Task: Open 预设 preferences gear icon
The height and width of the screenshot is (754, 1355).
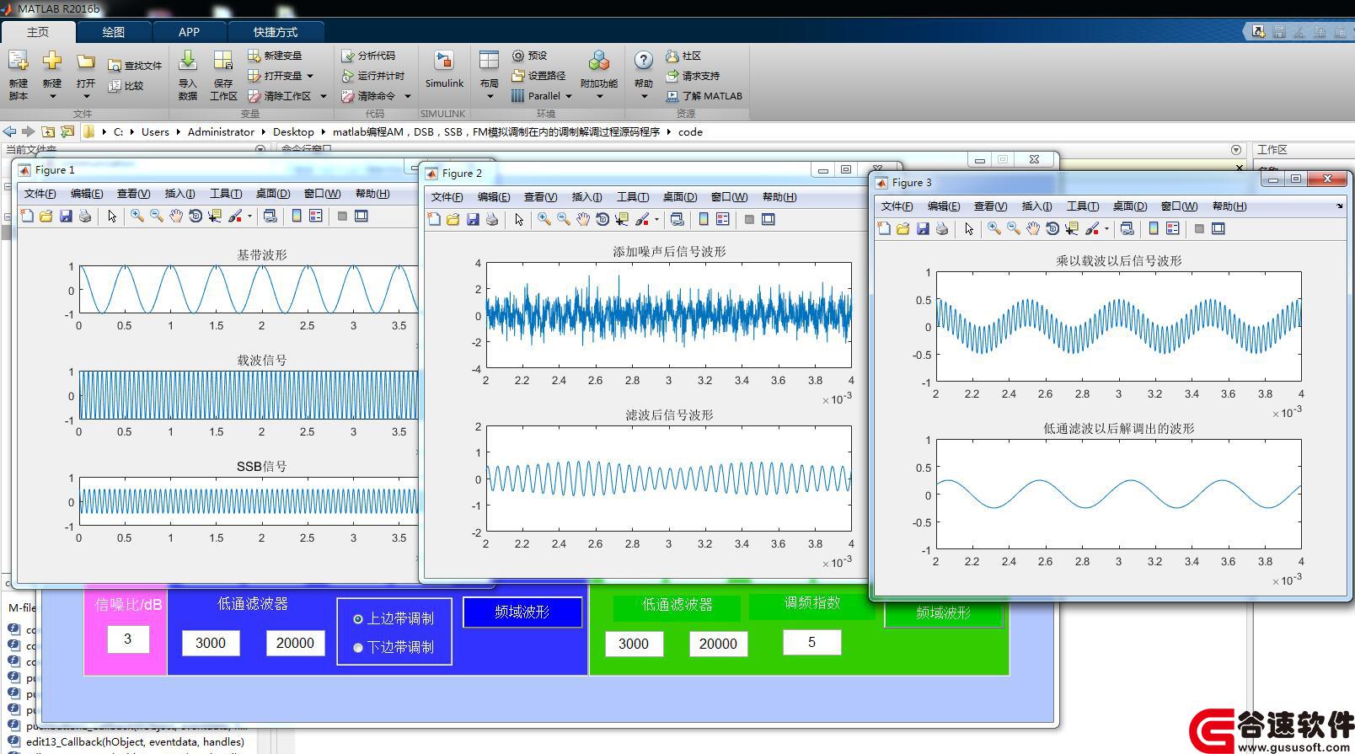Action: tap(518, 55)
